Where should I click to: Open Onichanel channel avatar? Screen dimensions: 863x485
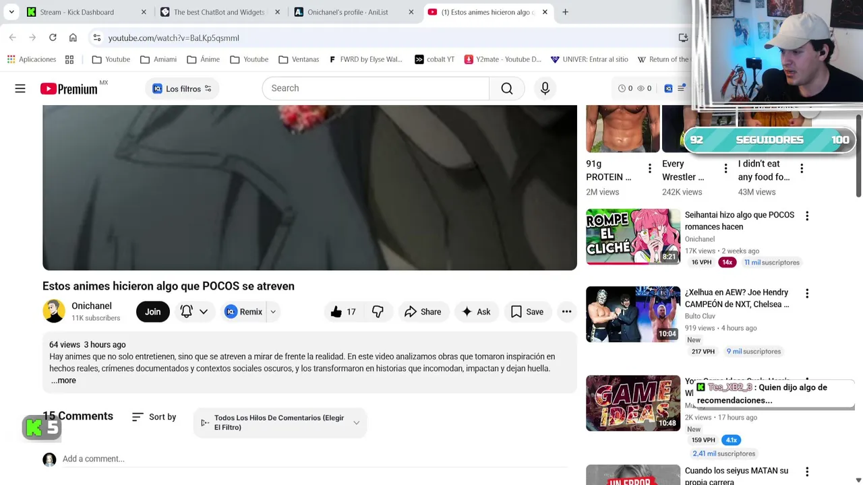coord(54,311)
